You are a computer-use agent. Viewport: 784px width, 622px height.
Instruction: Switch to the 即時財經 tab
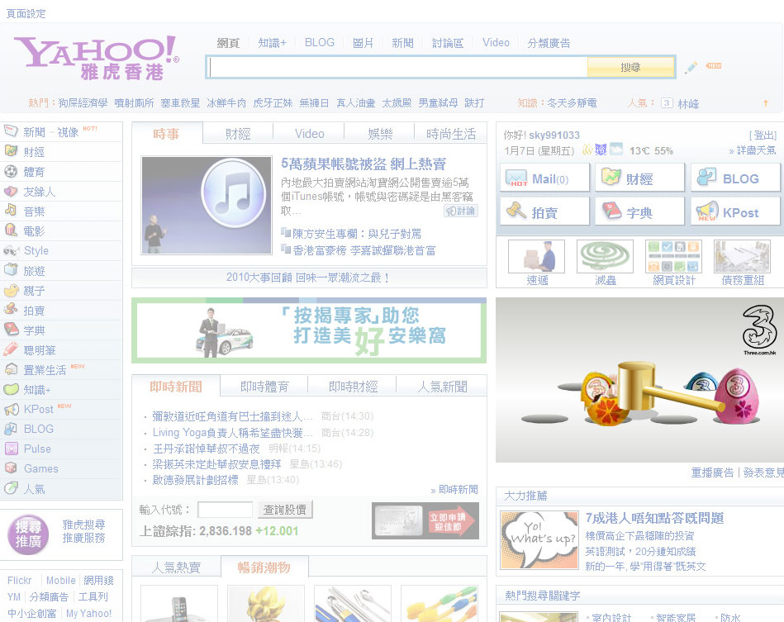(353, 387)
